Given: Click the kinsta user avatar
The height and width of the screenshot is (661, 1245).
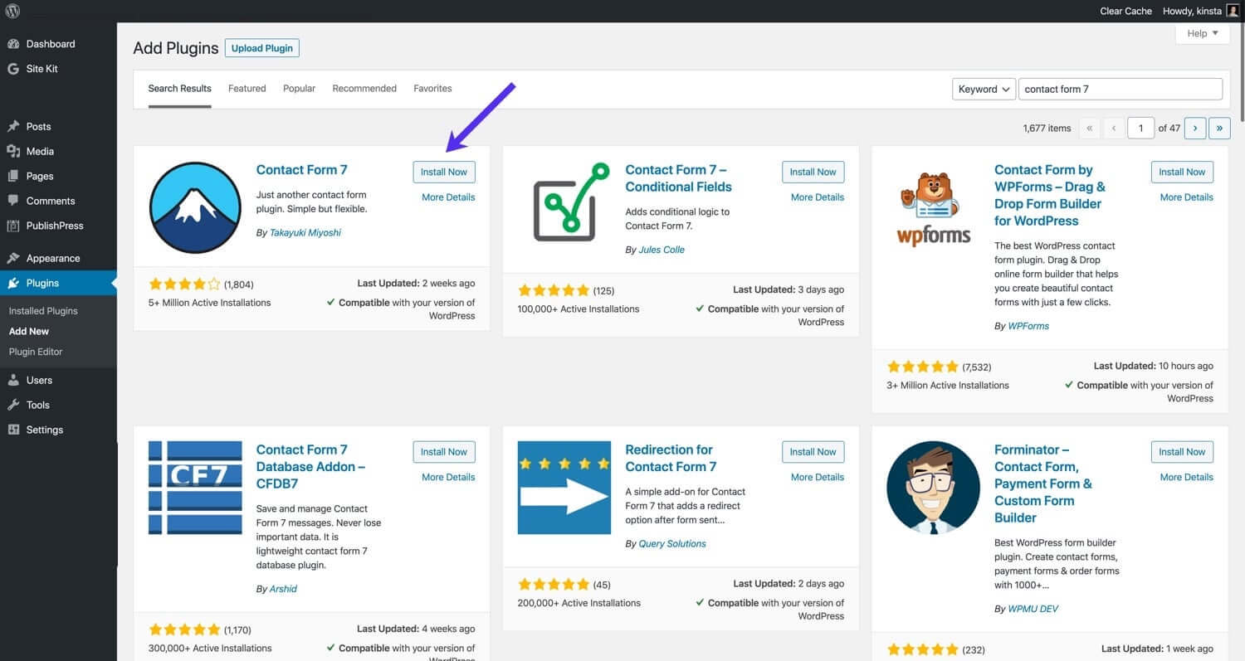Looking at the screenshot, I should pos(1232,11).
